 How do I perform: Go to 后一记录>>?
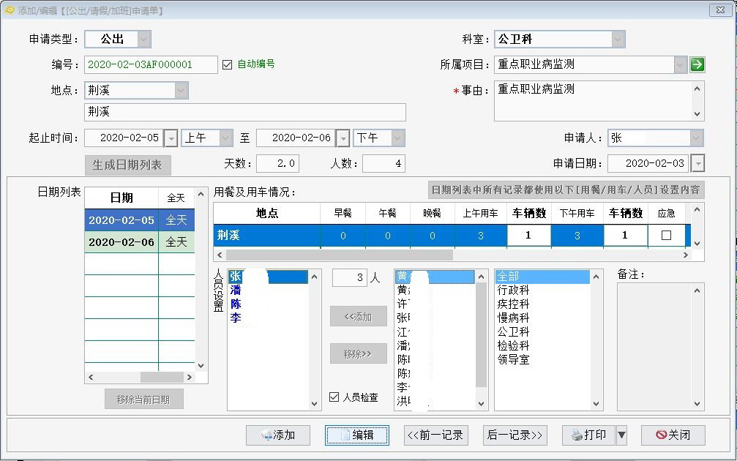pos(515,435)
